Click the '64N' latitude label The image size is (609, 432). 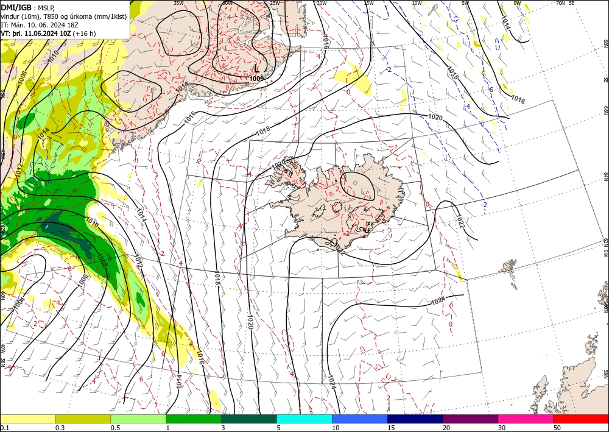click(605, 177)
